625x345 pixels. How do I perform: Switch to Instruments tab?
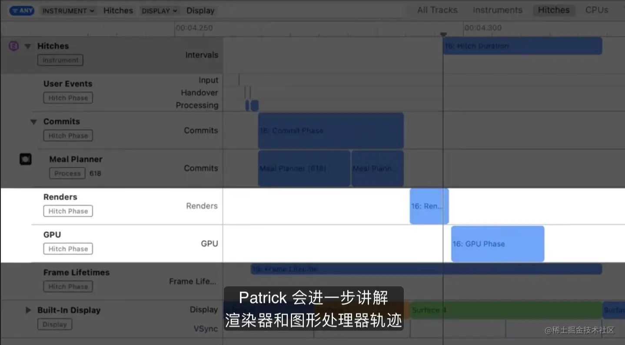498,10
